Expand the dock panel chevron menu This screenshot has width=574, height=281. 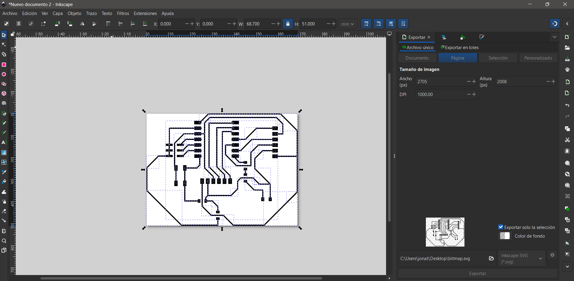click(554, 37)
